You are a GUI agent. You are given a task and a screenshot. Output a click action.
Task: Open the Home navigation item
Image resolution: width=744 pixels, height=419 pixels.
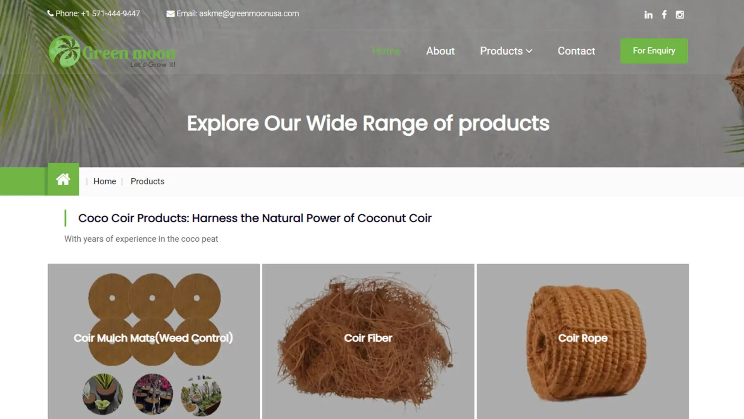click(x=386, y=51)
